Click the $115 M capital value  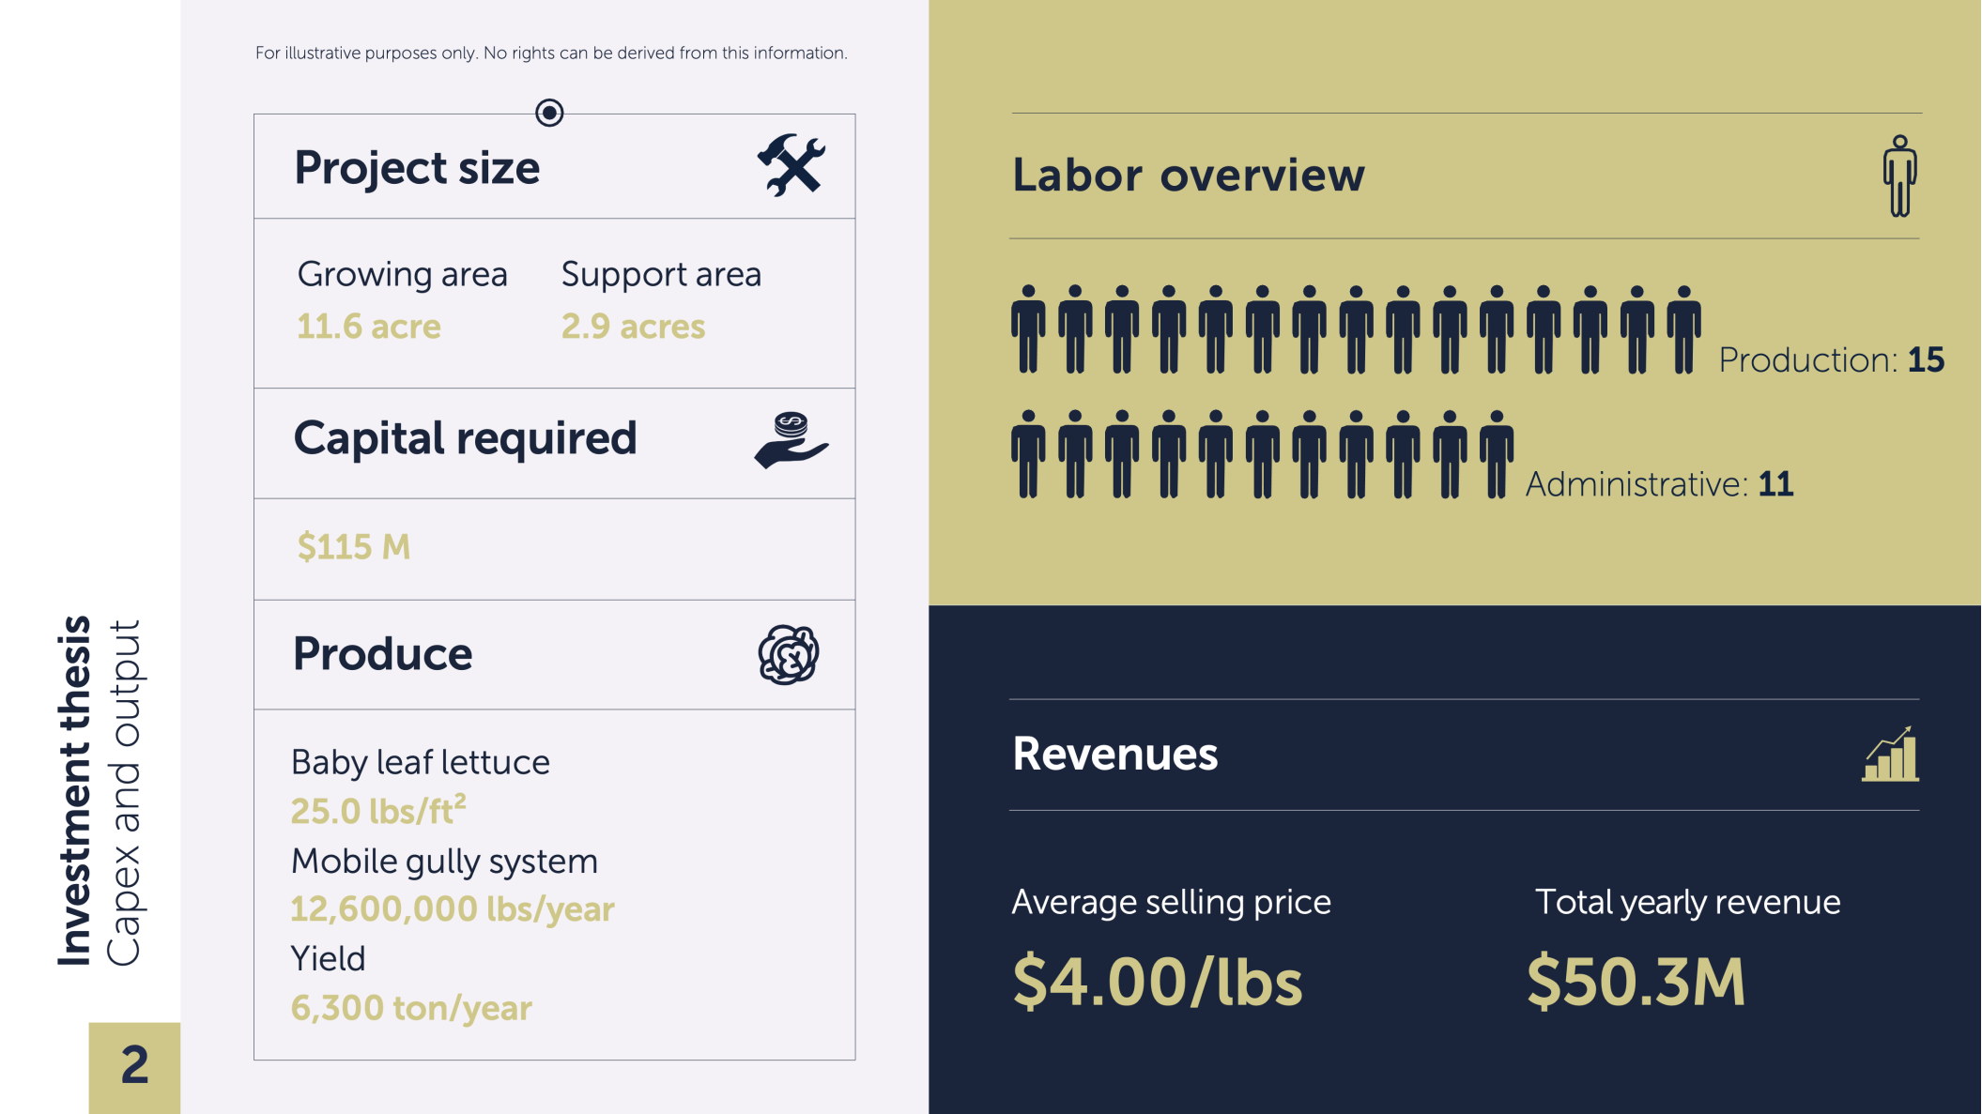[354, 546]
